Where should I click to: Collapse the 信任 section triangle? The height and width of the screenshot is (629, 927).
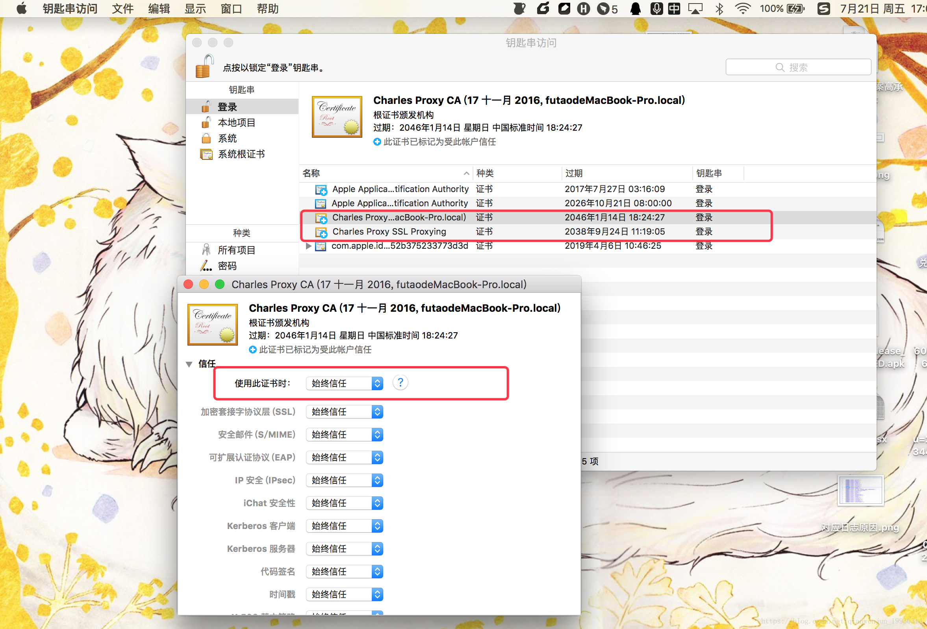[189, 364]
